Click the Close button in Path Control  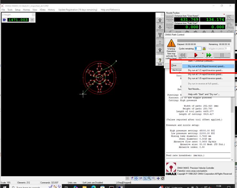pos(174,65)
